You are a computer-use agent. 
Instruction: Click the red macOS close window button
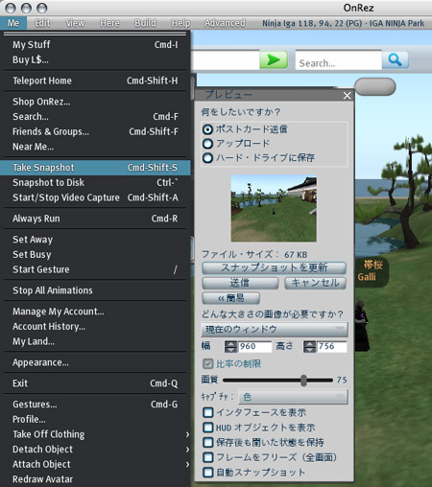(11, 8)
